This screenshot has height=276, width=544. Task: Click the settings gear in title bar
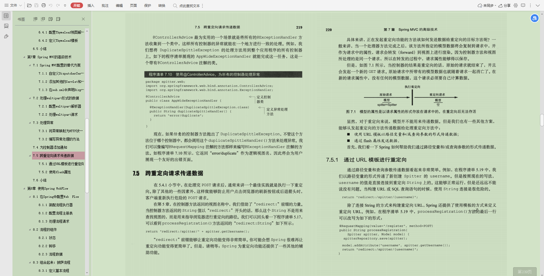[516, 5]
